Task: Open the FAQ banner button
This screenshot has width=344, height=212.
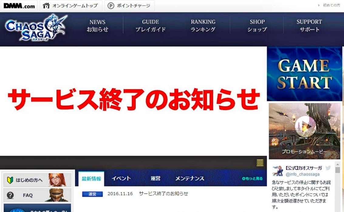Action: [x=37, y=195]
